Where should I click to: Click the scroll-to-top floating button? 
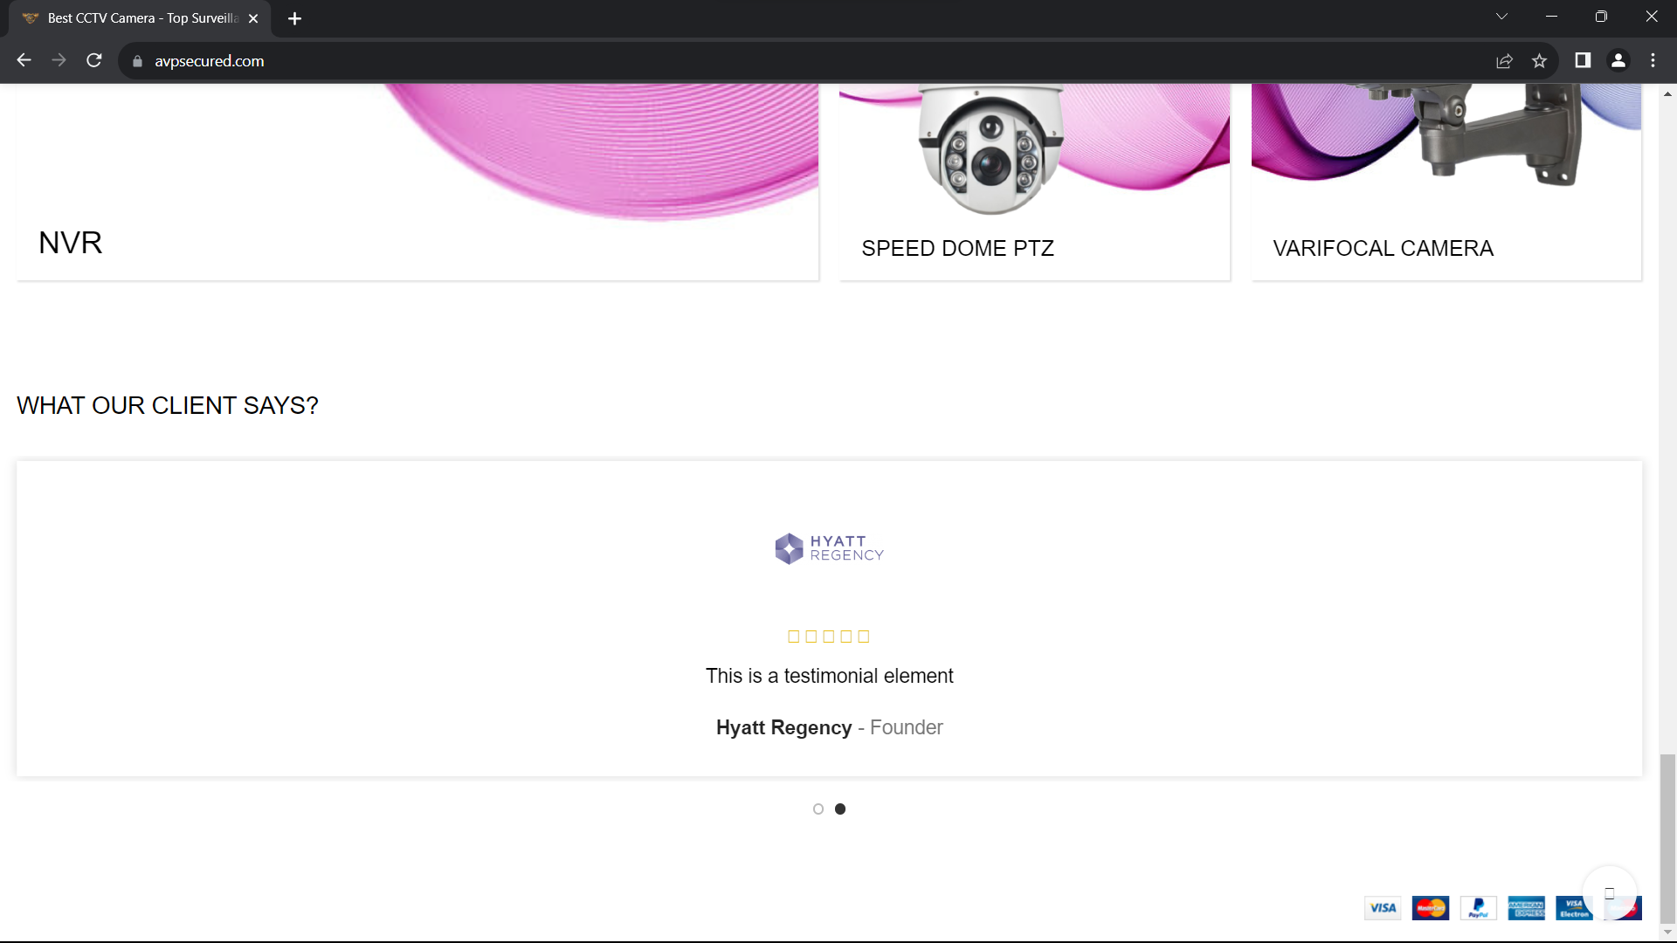(1610, 892)
